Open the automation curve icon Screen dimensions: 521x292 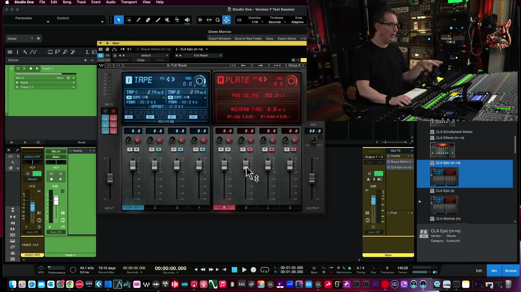click(x=33, y=52)
